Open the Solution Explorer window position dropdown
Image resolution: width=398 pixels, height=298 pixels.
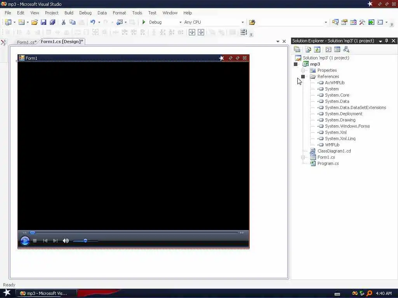click(380, 41)
